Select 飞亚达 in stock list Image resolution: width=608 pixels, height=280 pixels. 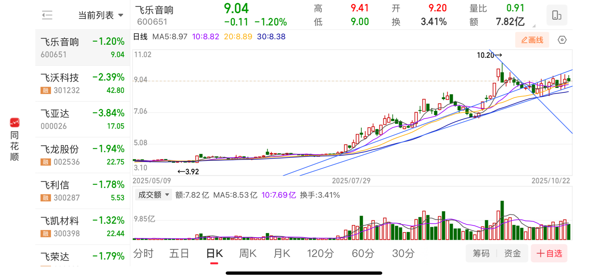point(83,119)
